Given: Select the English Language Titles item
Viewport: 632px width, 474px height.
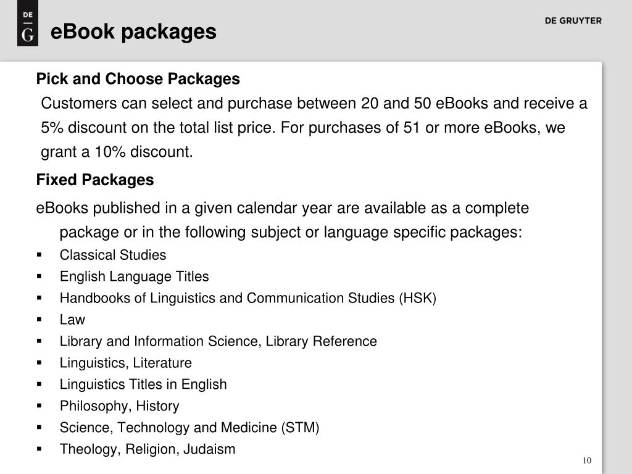Looking at the screenshot, I should pos(134,276).
